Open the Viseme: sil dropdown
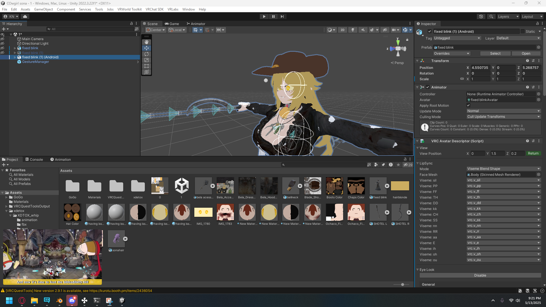 point(504,180)
